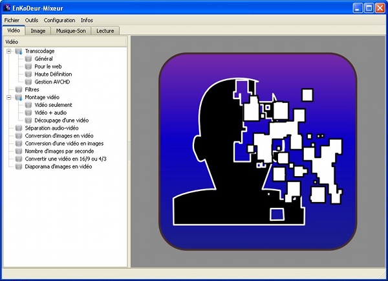This screenshot has width=388, height=281.
Task: Click icon for Conversion d'une vidéo en images
Action: 19,144
